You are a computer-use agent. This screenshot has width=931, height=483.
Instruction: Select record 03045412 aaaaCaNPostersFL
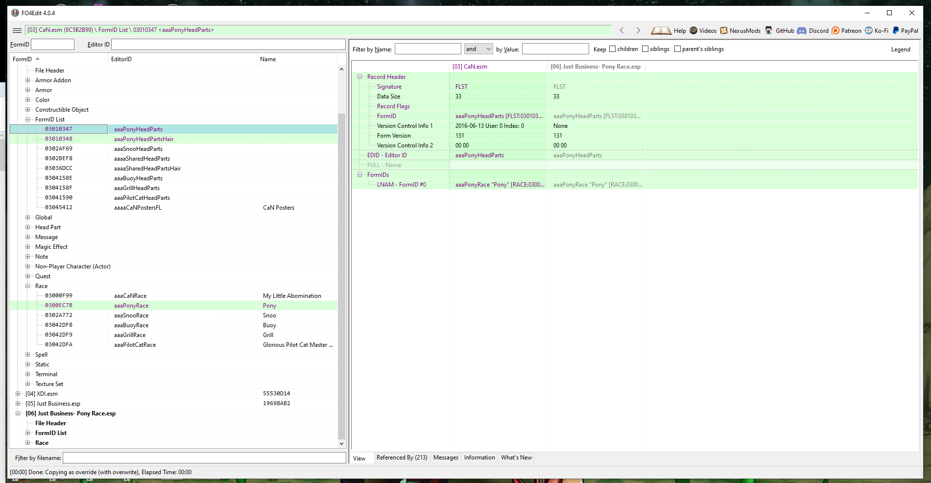[173, 208]
